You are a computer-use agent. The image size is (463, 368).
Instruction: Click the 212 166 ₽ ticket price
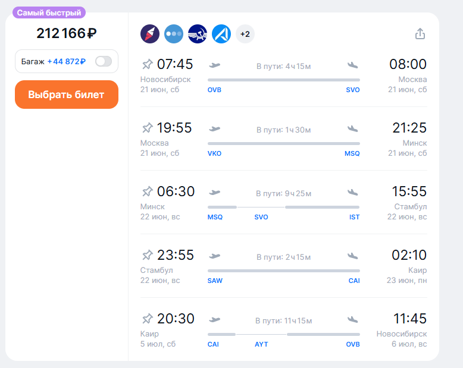[67, 33]
